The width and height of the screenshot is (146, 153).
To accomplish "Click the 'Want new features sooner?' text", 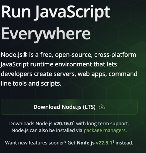I will click(36, 143).
